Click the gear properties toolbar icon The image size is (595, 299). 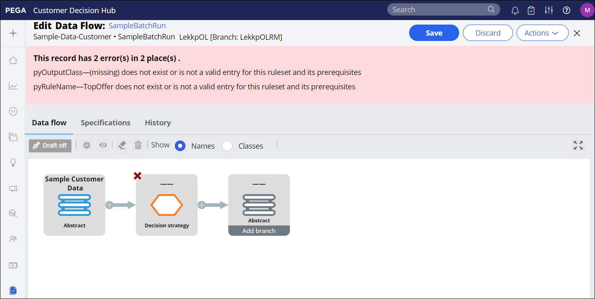(x=87, y=145)
